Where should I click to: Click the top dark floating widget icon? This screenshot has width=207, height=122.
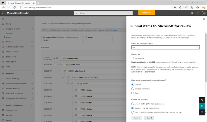(x=202, y=100)
